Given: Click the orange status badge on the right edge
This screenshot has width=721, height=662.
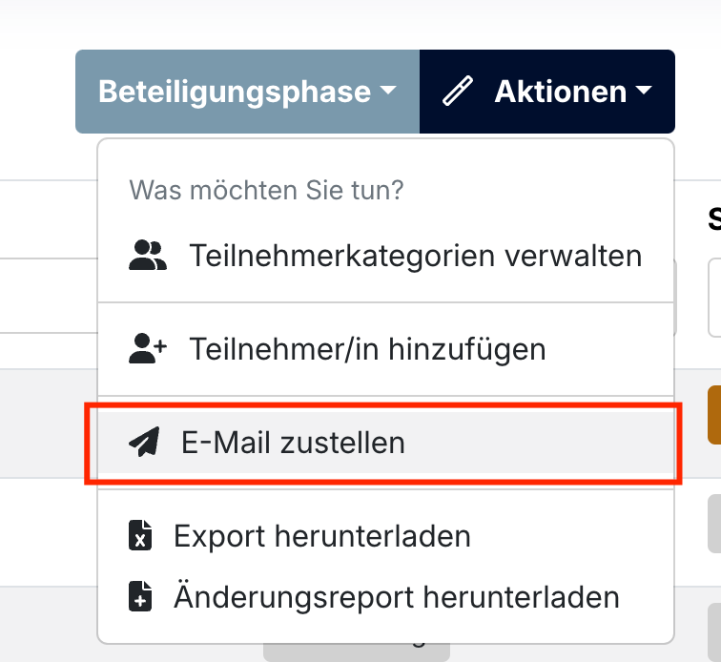Looking at the screenshot, I should point(714,415).
